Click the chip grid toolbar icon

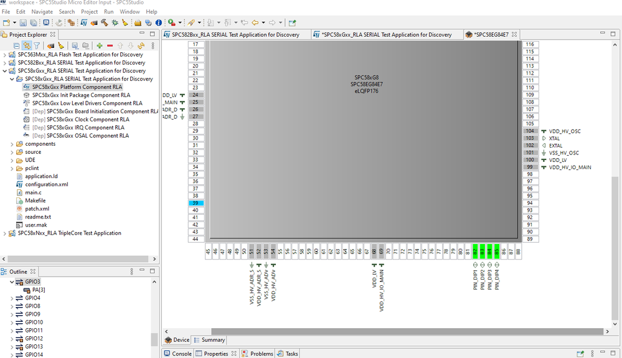[71, 23]
